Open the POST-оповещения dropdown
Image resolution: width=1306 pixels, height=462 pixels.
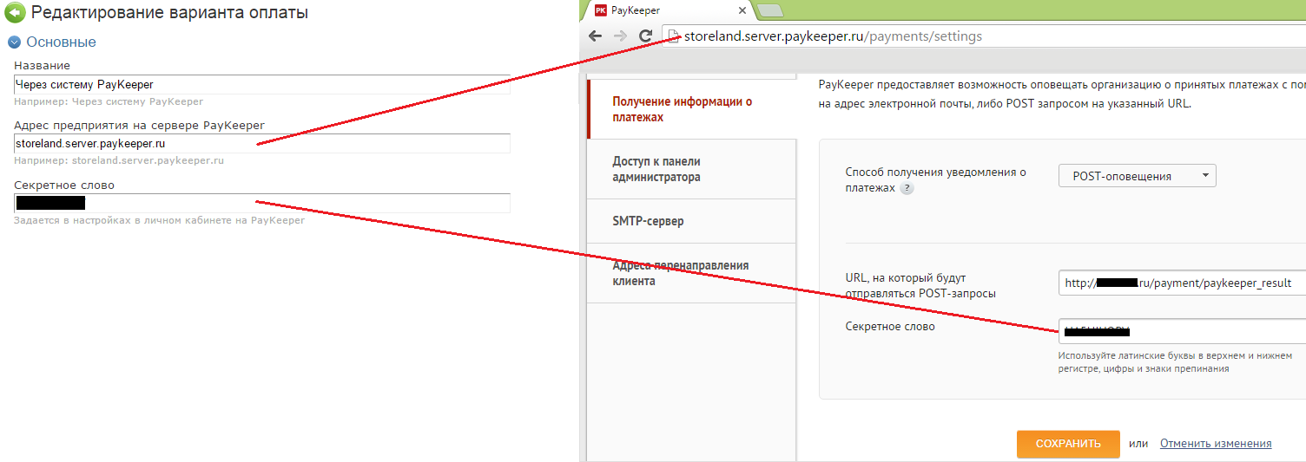(1138, 176)
